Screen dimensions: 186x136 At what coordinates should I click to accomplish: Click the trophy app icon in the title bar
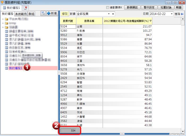[x=2, y=2]
